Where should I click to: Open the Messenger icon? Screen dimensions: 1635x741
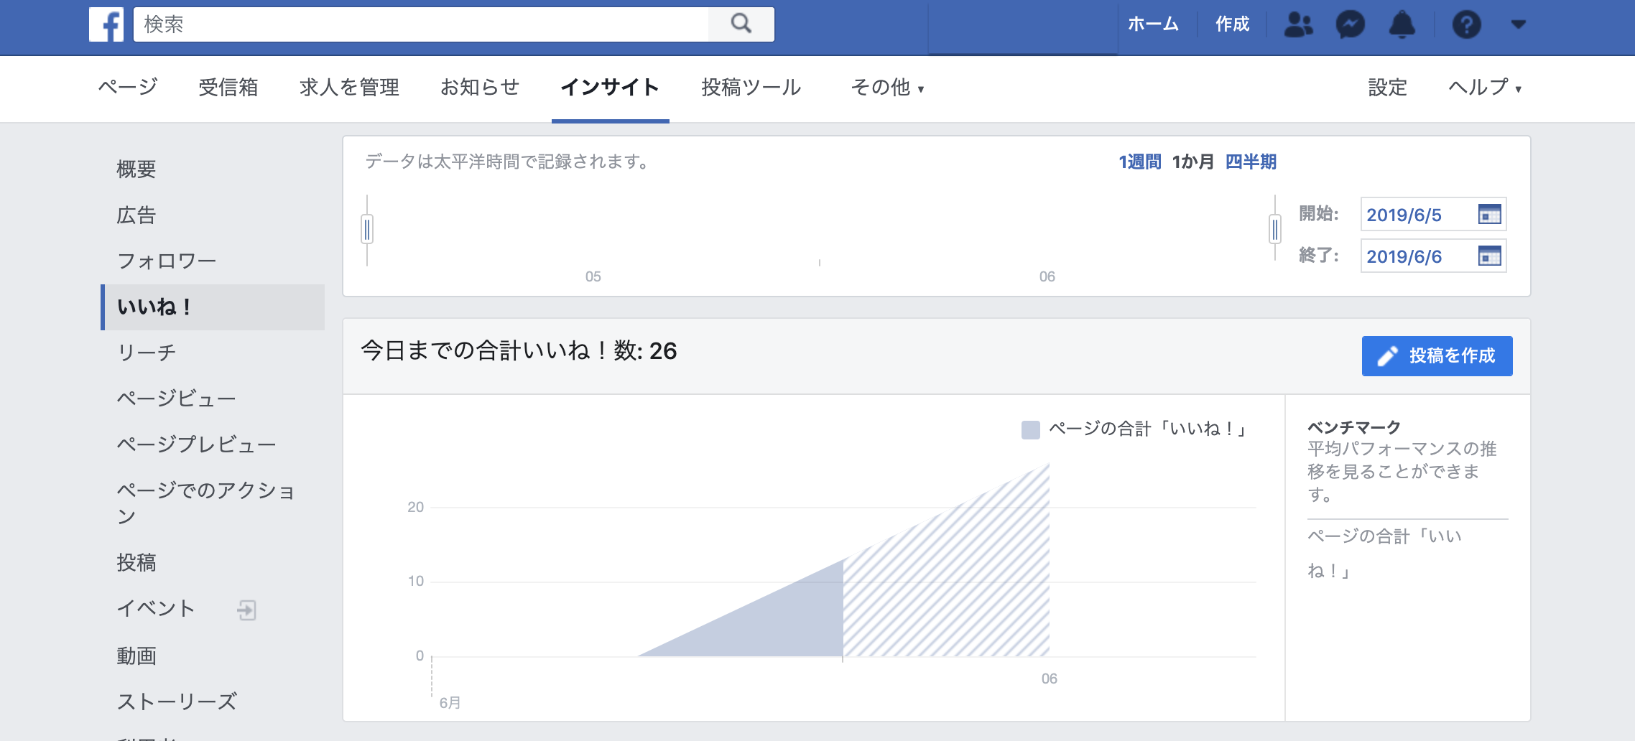(1350, 24)
